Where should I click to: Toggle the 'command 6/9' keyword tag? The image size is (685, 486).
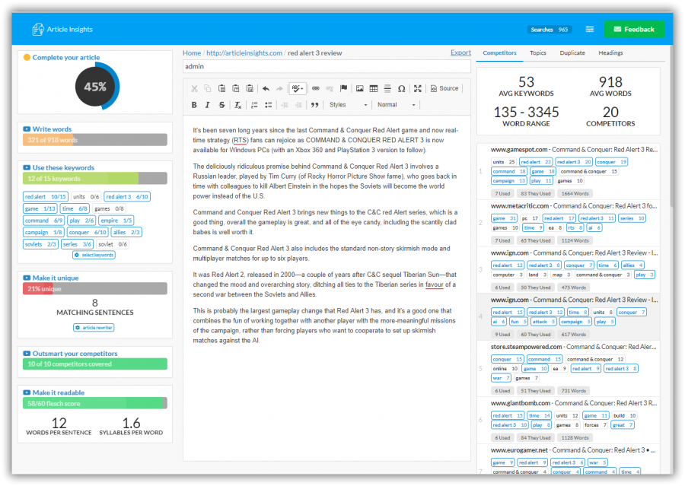43,221
